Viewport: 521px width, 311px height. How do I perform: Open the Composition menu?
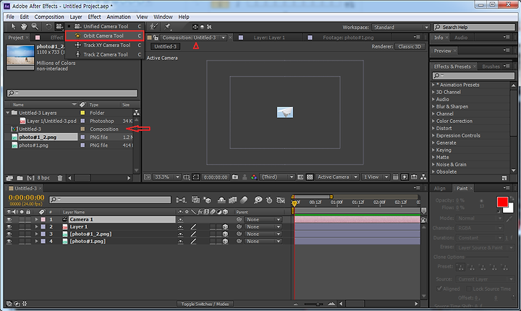pos(49,17)
